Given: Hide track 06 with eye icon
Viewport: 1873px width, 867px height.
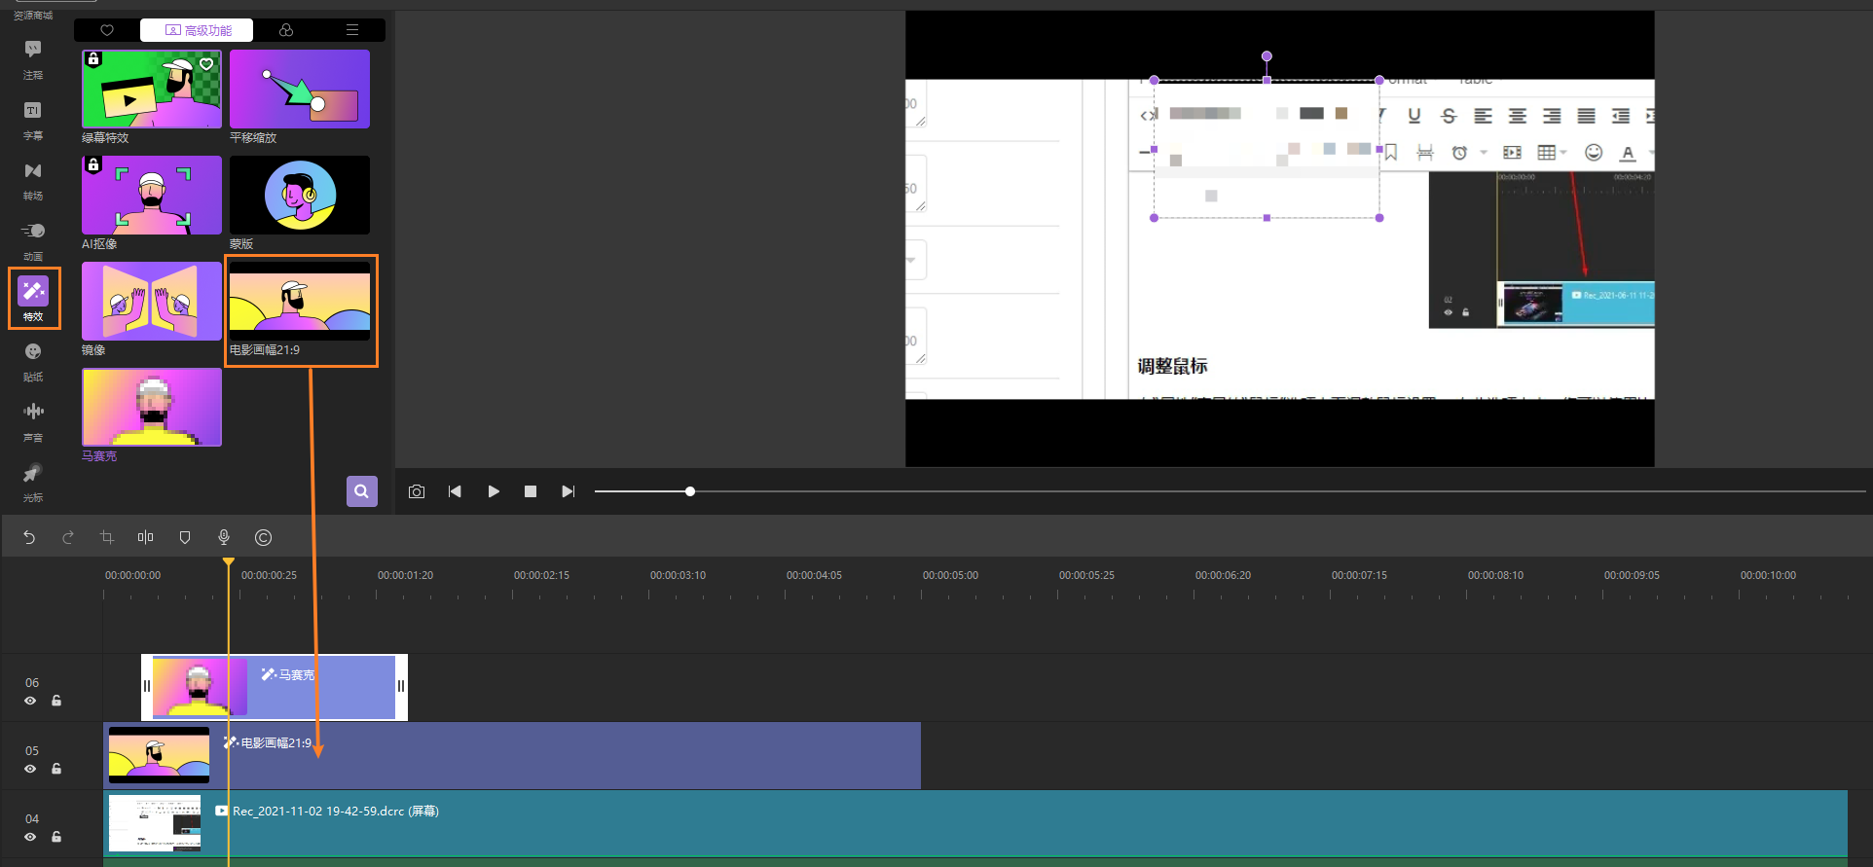Looking at the screenshot, I should [x=30, y=701].
